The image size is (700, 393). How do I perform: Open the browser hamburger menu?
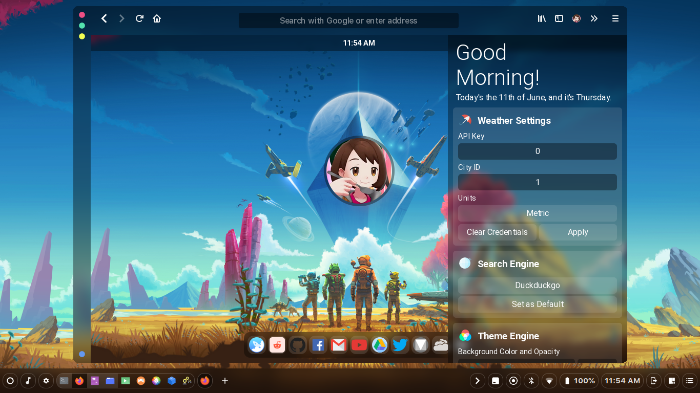click(x=615, y=18)
